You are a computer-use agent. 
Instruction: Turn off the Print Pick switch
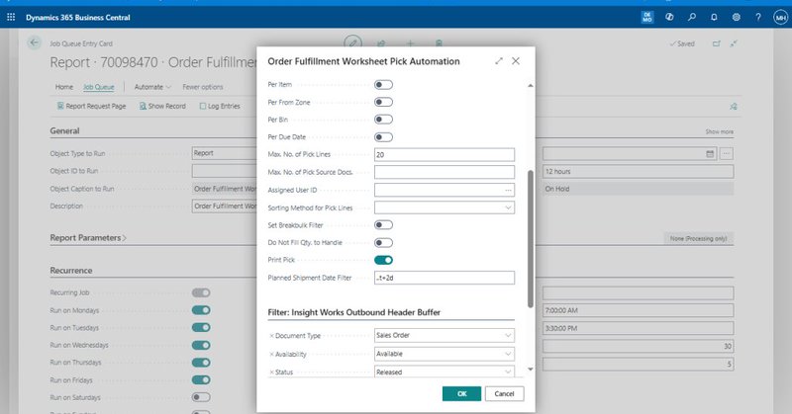[x=383, y=260]
